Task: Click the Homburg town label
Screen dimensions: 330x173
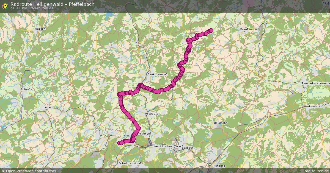Action: 219,166
